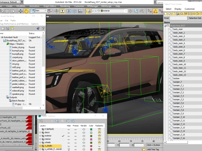
Task: Open the Rendering menu
Action: point(65,6)
